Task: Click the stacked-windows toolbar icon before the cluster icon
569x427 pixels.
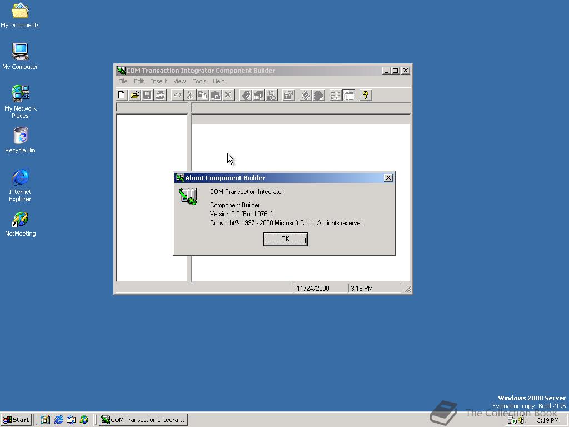Action: click(258, 95)
